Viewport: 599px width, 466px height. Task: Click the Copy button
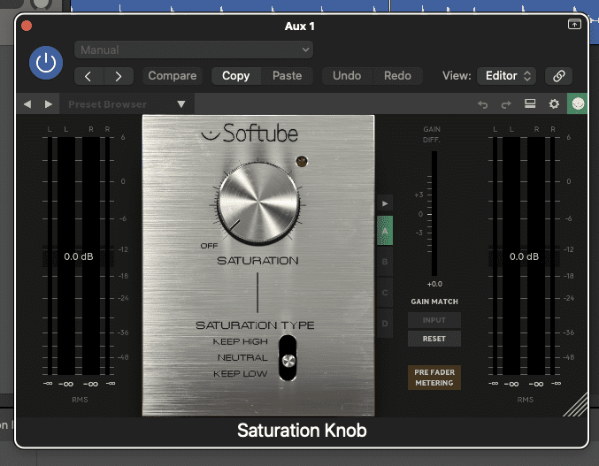click(x=236, y=75)
